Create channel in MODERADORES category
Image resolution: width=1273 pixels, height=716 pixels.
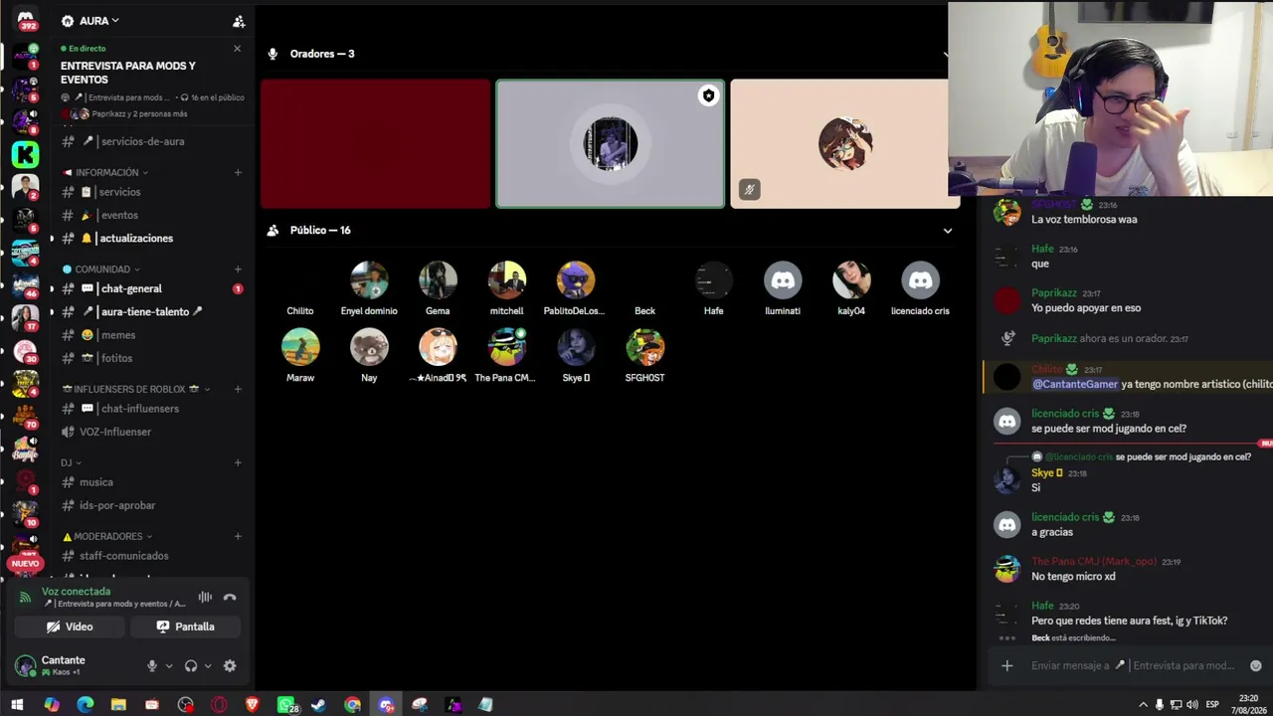tap(238, 536)
